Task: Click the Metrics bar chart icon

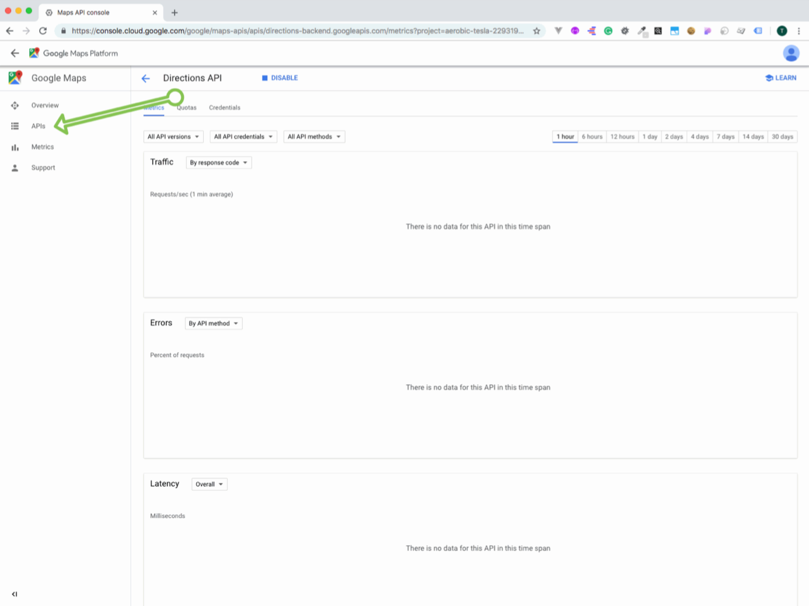Action: point(15,147)
